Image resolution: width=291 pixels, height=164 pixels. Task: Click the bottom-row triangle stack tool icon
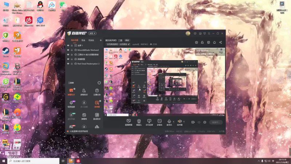coord(97,127)
